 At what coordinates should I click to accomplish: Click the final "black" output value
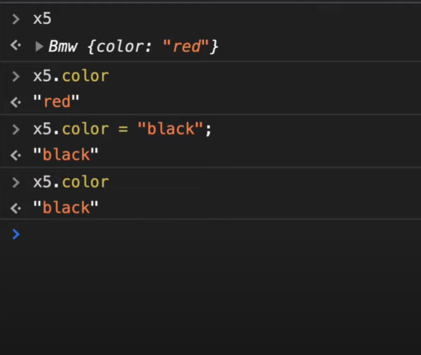[x=66, y=208]
